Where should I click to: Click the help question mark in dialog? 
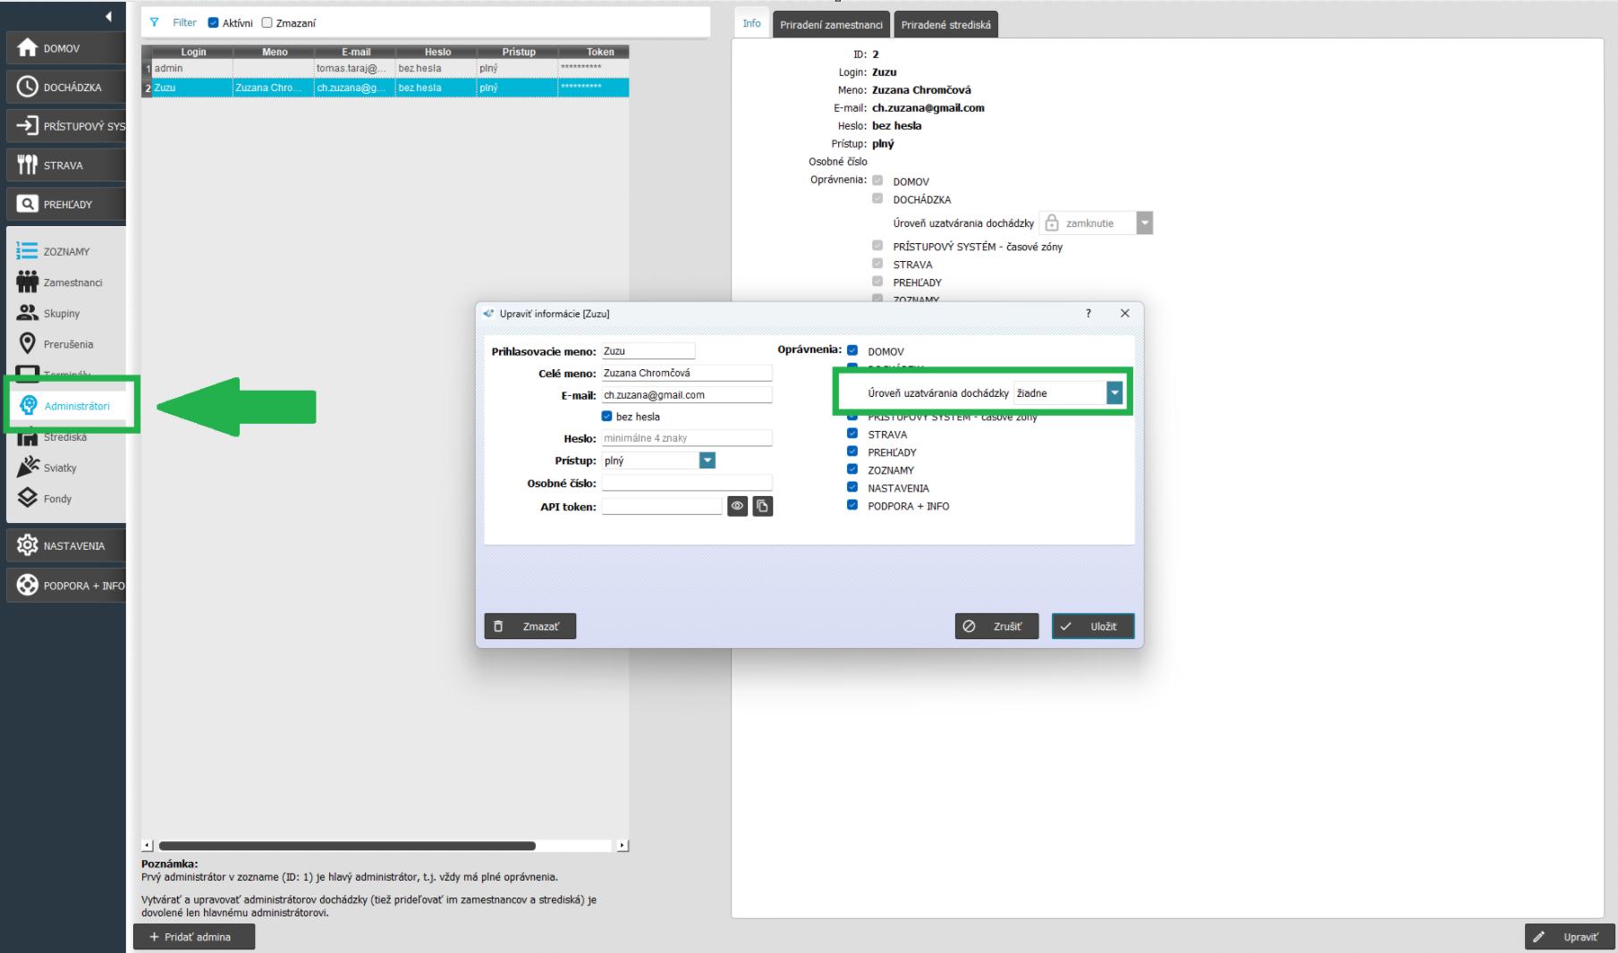click(1089, 314)
